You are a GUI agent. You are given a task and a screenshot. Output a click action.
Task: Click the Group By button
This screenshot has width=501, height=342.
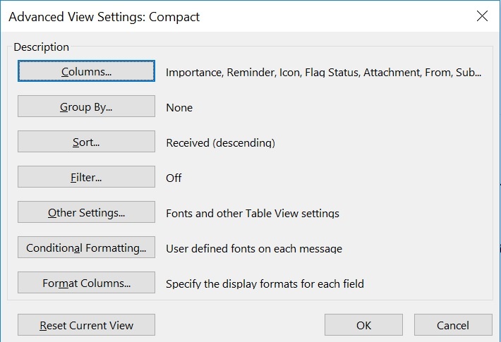point(86,106)
